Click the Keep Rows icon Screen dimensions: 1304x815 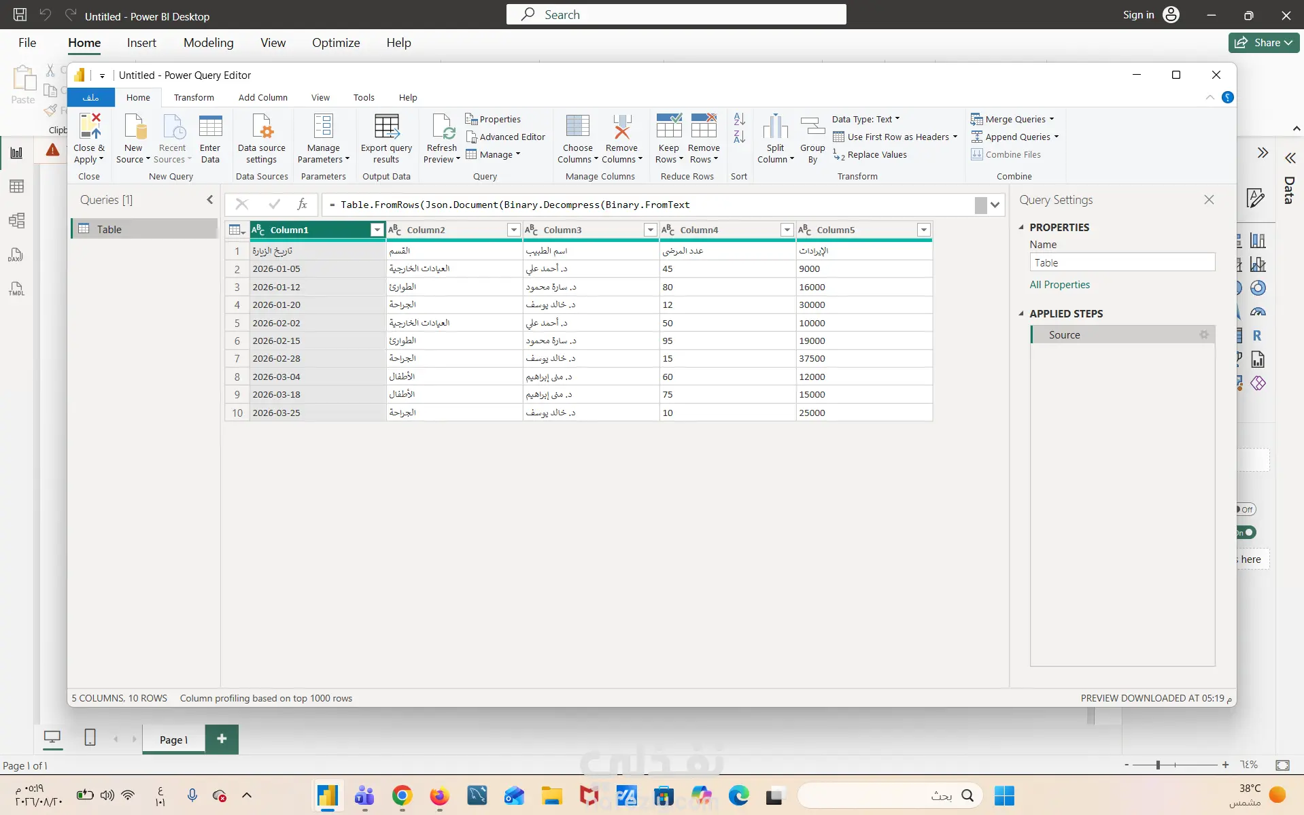669,126
